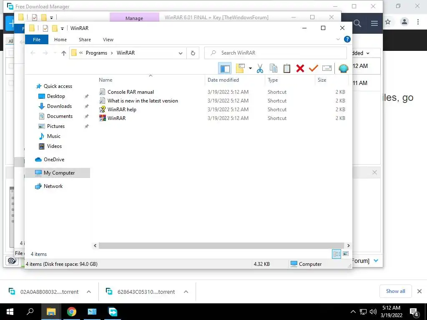Image resolution: width=427 pixels, height=320 pixels.
Task: Open Quick access in navigation pane
Action: click(x=58, y=86)
